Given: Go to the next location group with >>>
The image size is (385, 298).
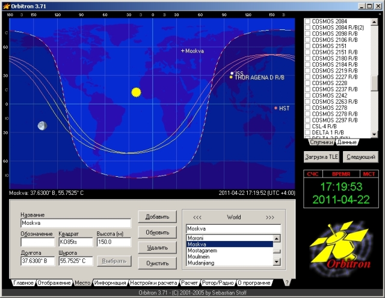Looking at the screenshot, I should point(270,217).
